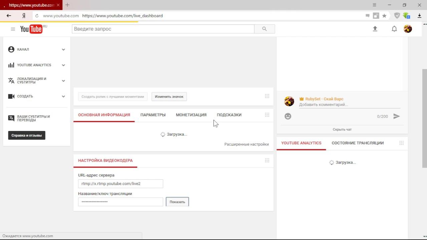Open the notifications bell

(394, 29)
